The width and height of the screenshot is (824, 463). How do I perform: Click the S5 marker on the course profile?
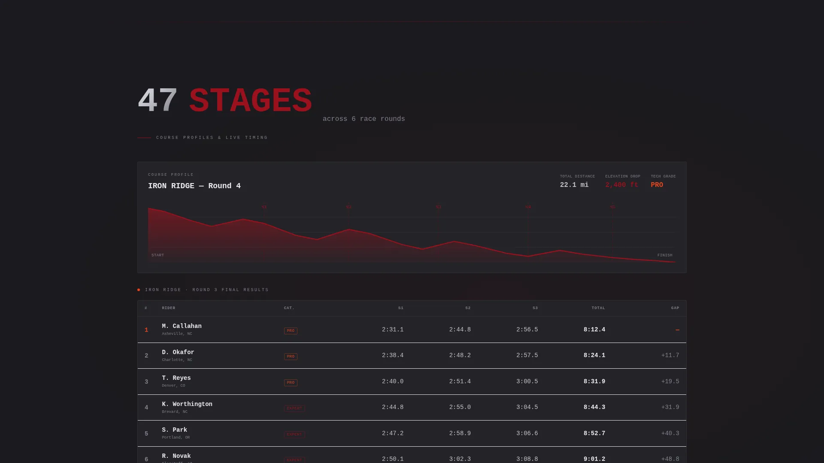point(612,207)
